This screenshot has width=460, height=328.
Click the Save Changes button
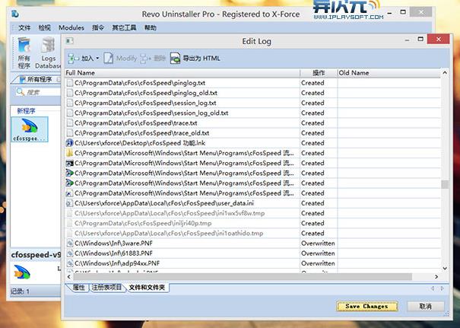coord(366,306)
